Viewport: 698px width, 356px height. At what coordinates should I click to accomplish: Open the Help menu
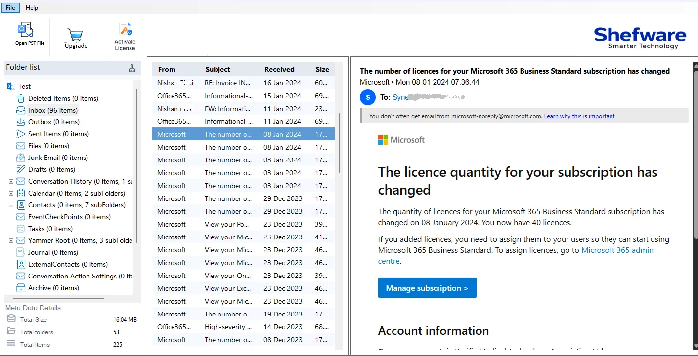pyautogui.click(x=32, y=8)
